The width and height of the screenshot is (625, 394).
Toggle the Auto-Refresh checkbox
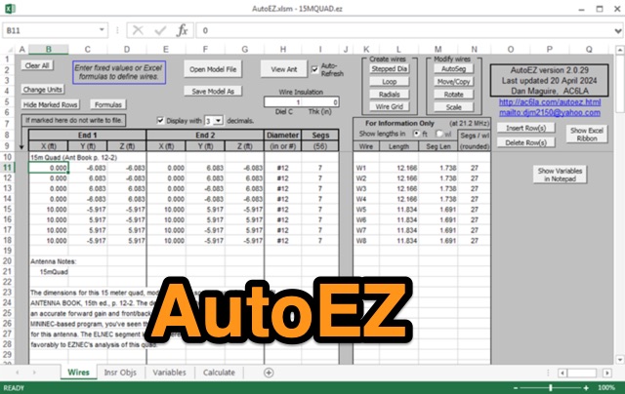coord(314,69)
